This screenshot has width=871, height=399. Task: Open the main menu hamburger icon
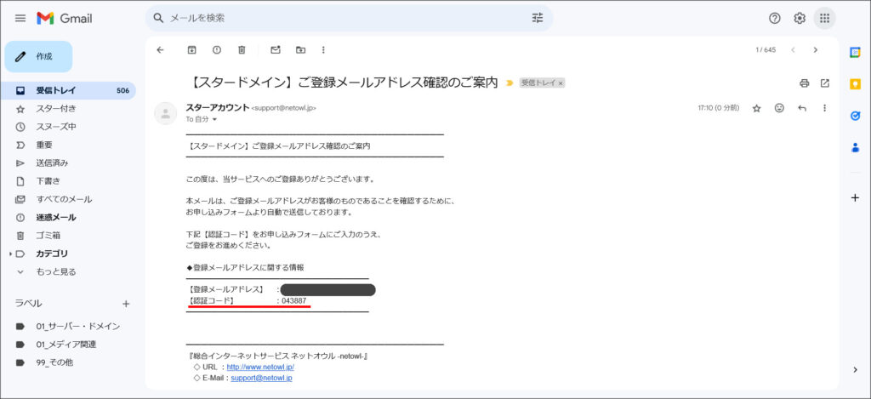tap(20, 19)
